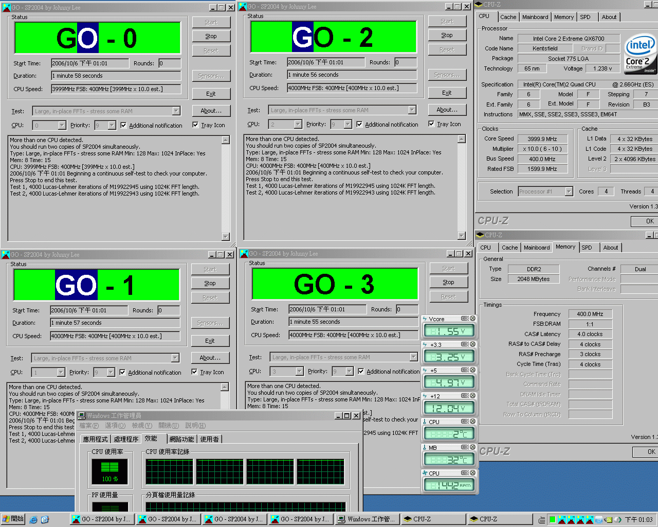
Task: Close the +12 voltage monitor widget
Action: 472,396
